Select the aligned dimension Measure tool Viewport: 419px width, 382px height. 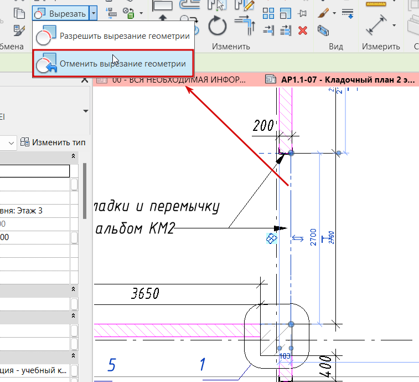point(377,24)
